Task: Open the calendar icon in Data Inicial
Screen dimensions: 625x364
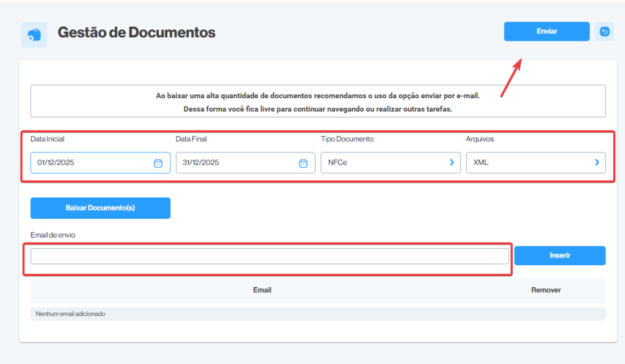Action: click(x=158, y=163)
